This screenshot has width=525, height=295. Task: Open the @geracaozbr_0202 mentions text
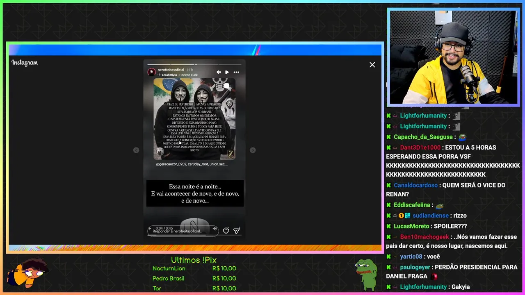(192, 164)
